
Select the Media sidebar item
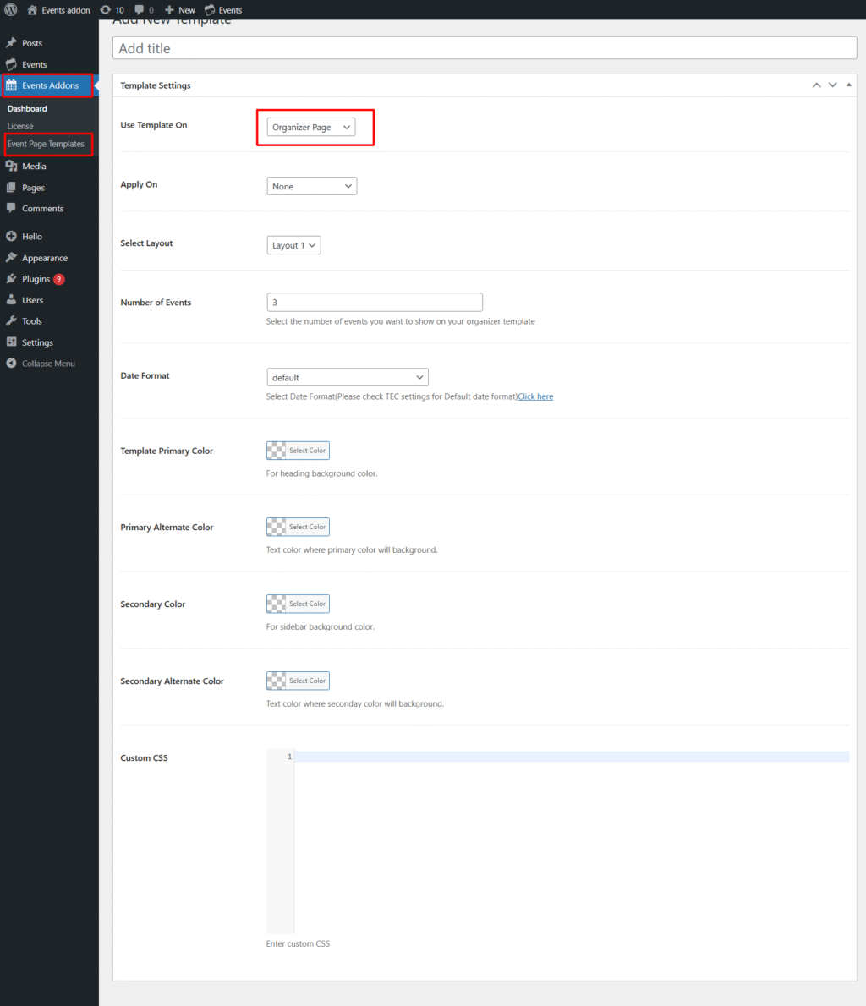point(37,166)
